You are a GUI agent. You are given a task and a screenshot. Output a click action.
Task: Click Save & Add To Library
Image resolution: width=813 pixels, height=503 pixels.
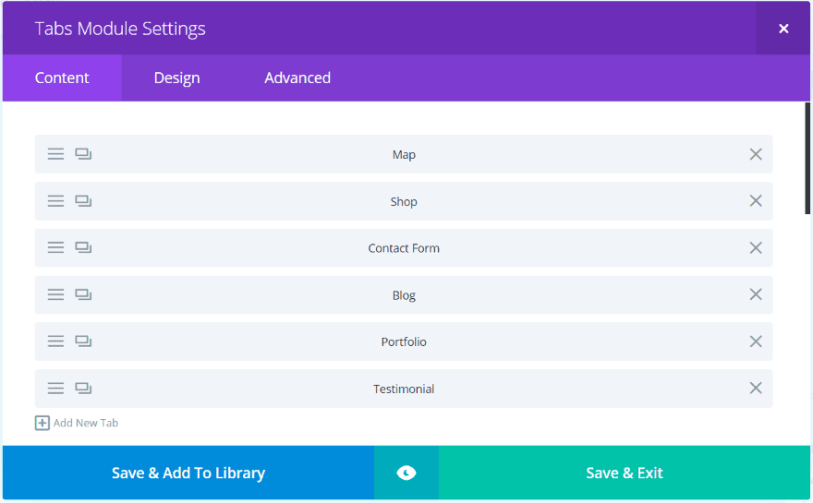188,473
